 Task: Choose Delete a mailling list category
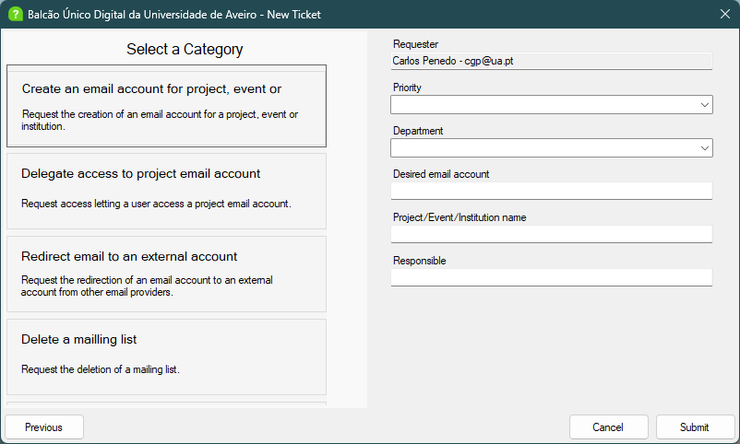(x=166, y=356)
